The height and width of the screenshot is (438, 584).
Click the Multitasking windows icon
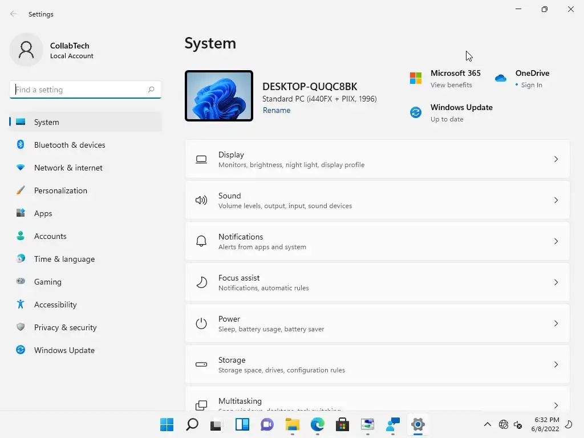tap(201, 405)
